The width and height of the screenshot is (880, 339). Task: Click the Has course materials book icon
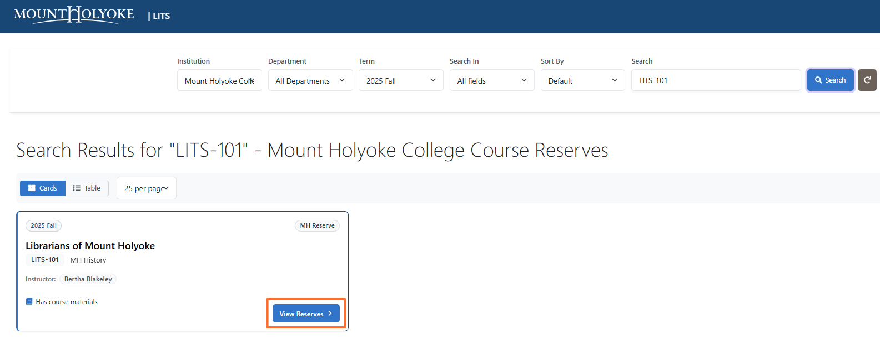point(29,302)
